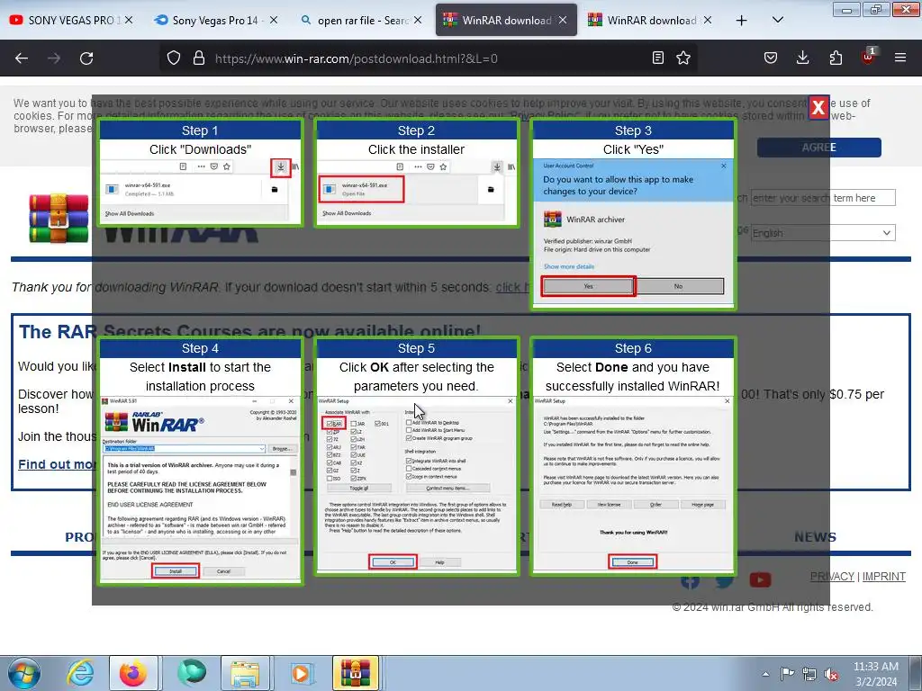Click the muted volume speaker tray icon

point(831,675)
